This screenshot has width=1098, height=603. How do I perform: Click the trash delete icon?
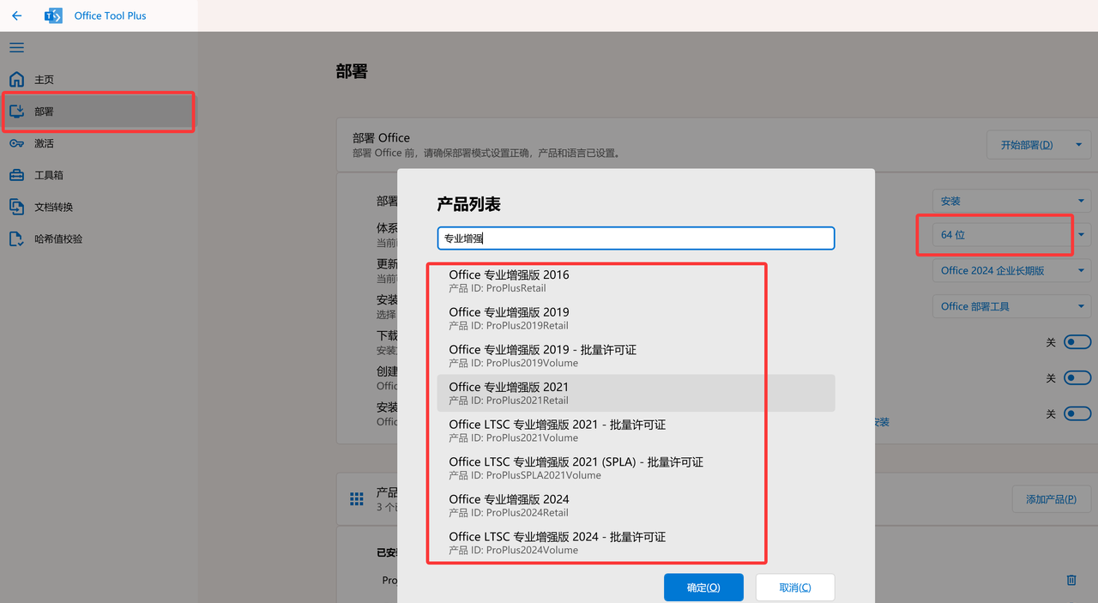pyautogui.click(x=1071, y=580)
